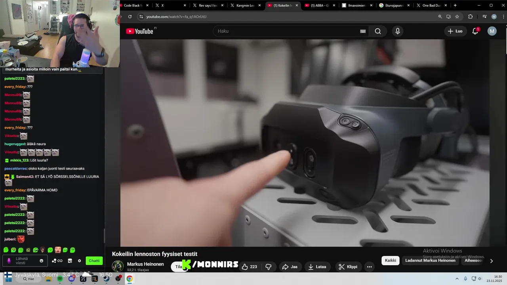Open Chrome extensions puzzle icon

pyautogui.click(x=471, y=17)
